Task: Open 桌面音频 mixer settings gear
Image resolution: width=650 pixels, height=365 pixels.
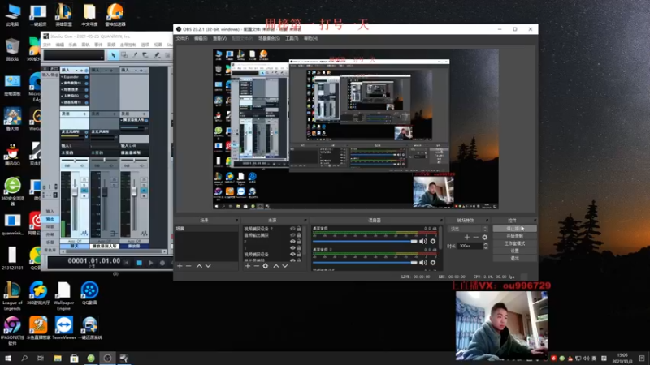Action: [433, 241]
